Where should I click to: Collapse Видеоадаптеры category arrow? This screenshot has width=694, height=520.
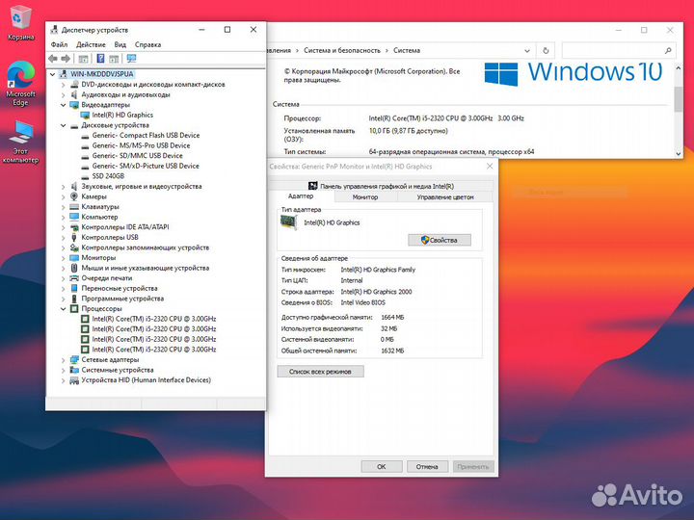pyautogui.click(x=64, y=105)
